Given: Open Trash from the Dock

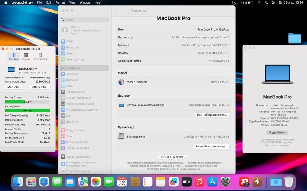Looking at the screenshot, I should click(x=289, y=182).
